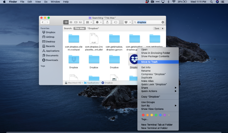228x133 pixels.
Task: Choose Move to Trash
Action: click(x=158, y=62)
